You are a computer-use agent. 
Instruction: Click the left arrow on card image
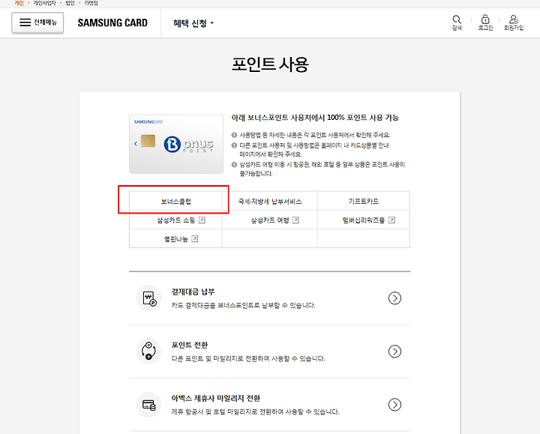click(x=136, y=143)
